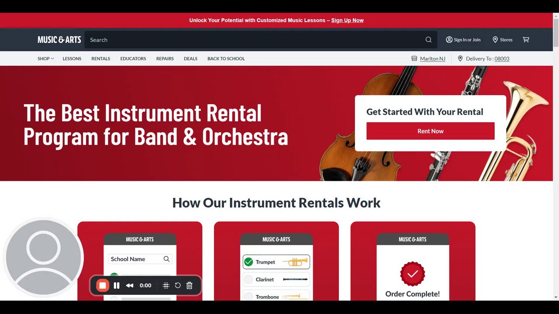Open the RENTALS menu item

click(101, 58)
